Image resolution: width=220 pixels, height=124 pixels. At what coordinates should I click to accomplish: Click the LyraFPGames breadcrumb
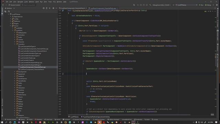(74, 117)
